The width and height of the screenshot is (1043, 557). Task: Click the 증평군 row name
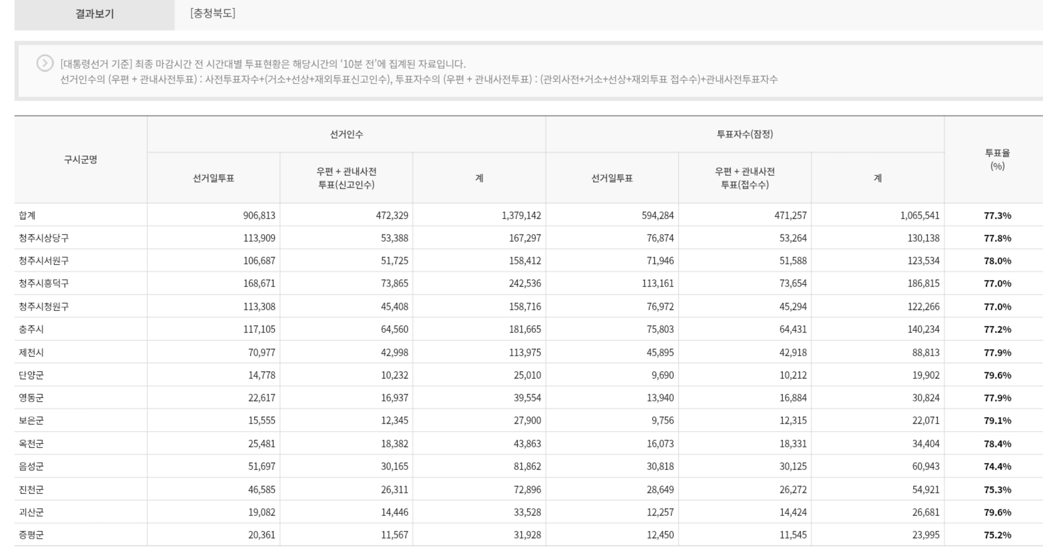tap(31, 535)
